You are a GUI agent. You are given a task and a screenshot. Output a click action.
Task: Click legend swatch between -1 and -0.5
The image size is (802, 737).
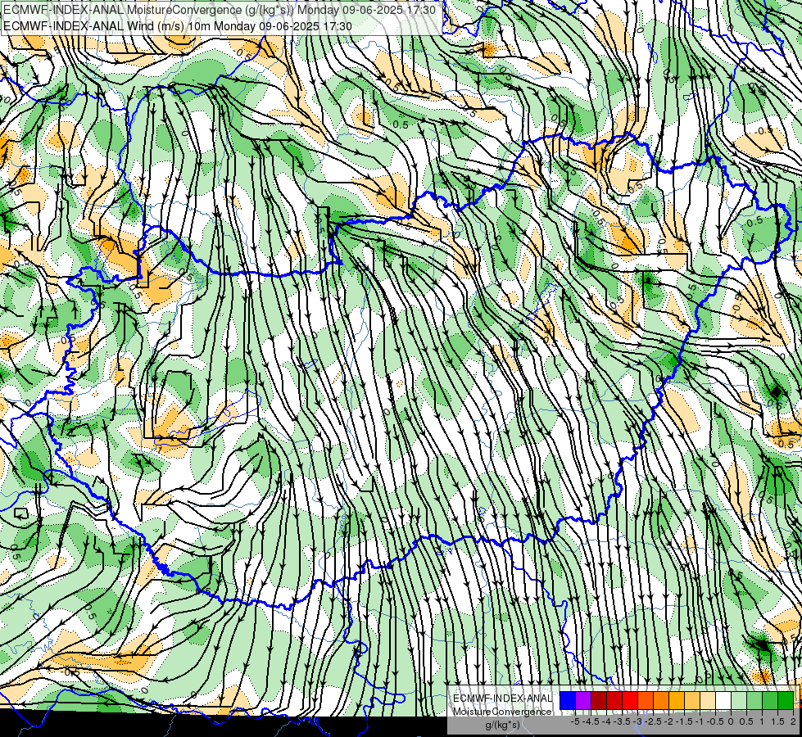pyautogui.click(x=708, y=701)
